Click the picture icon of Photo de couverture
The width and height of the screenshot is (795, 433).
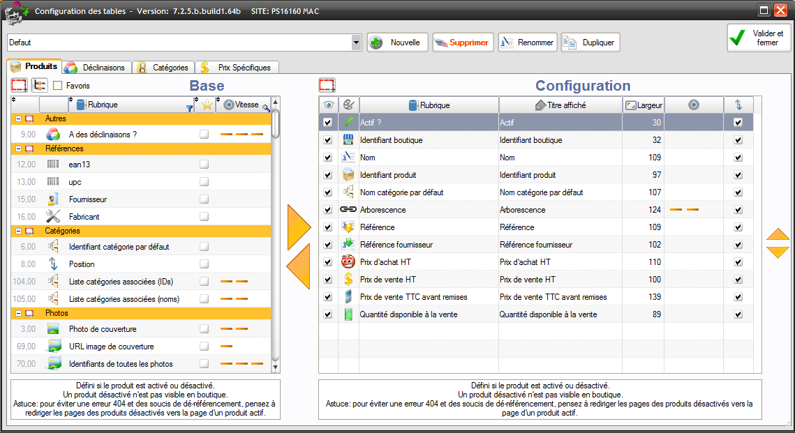pos(53,328)
